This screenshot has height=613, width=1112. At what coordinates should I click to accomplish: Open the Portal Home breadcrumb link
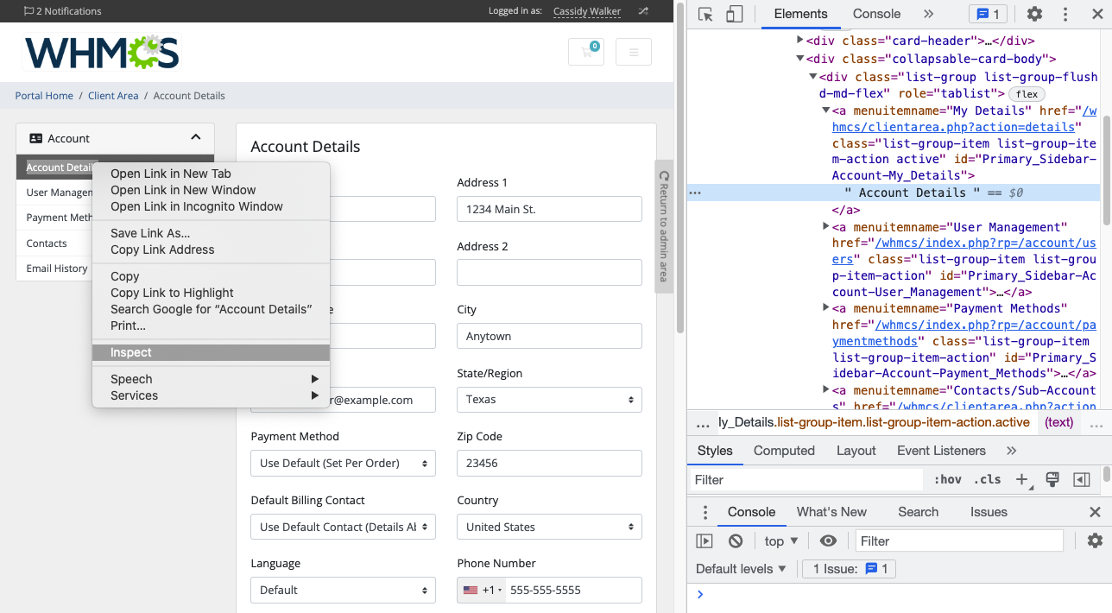[44, 96]
